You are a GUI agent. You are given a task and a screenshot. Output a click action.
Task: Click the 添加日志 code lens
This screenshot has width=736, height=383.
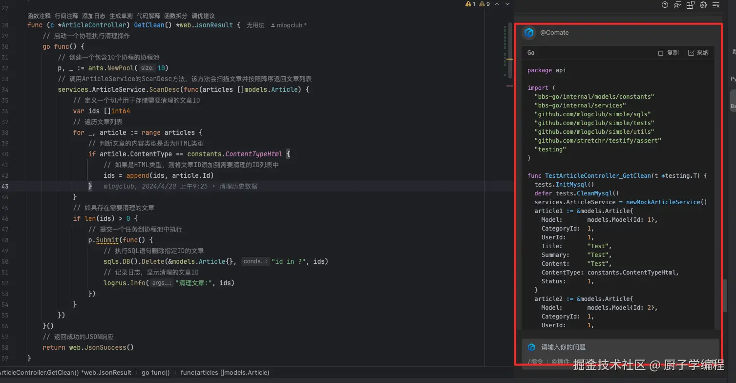tap(94, 16)
